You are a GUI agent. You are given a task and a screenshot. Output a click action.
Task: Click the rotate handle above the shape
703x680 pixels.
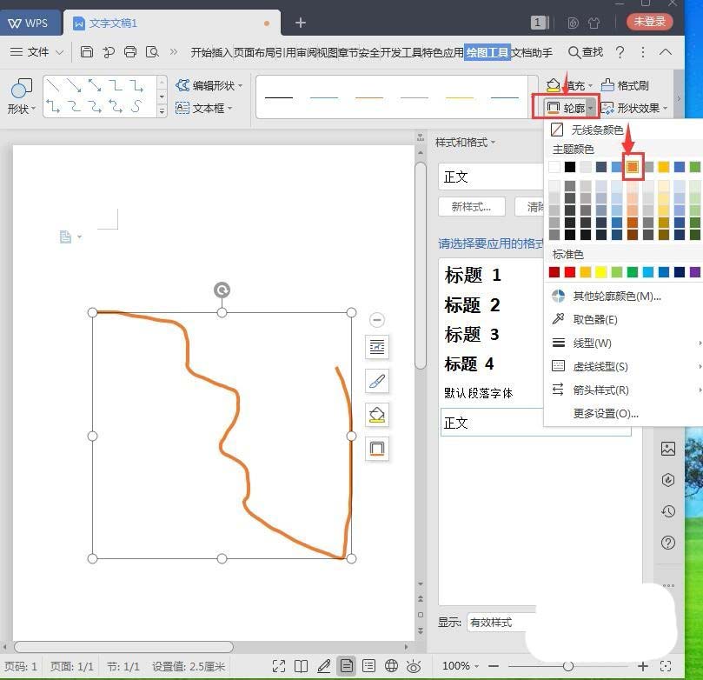click(222, 290)
